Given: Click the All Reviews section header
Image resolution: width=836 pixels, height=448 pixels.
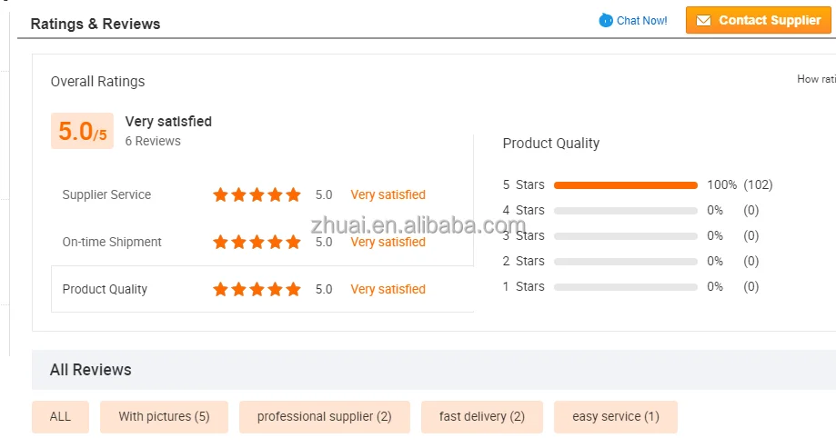Looking at the screenshot, I should tap(90, 370).
